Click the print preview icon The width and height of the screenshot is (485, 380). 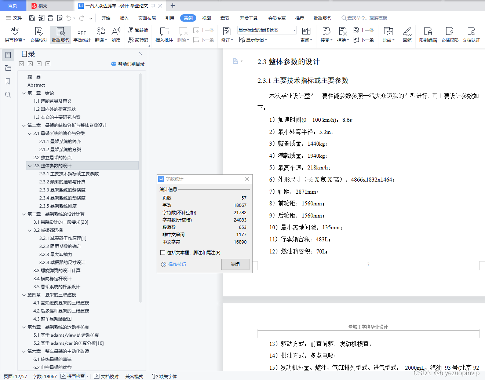click(60, 18)
